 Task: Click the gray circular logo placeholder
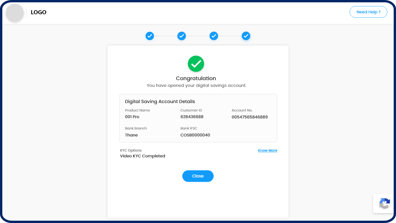click(x=15, y=13)
